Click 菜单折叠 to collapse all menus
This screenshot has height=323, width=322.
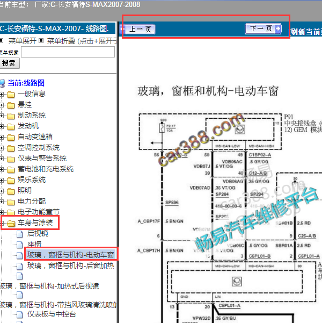tap(61, 41)
